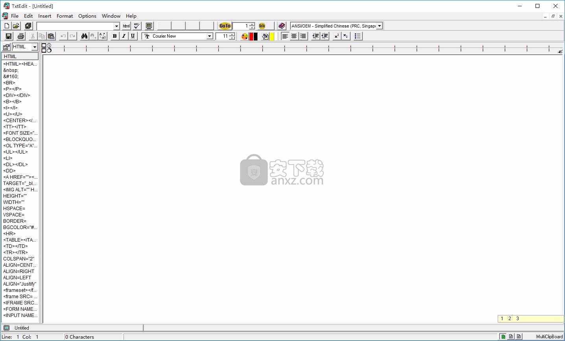Click the green monitor preview icon
This screenshot has height=341, width=565.
pyautogui.click(x=149, y=26)
